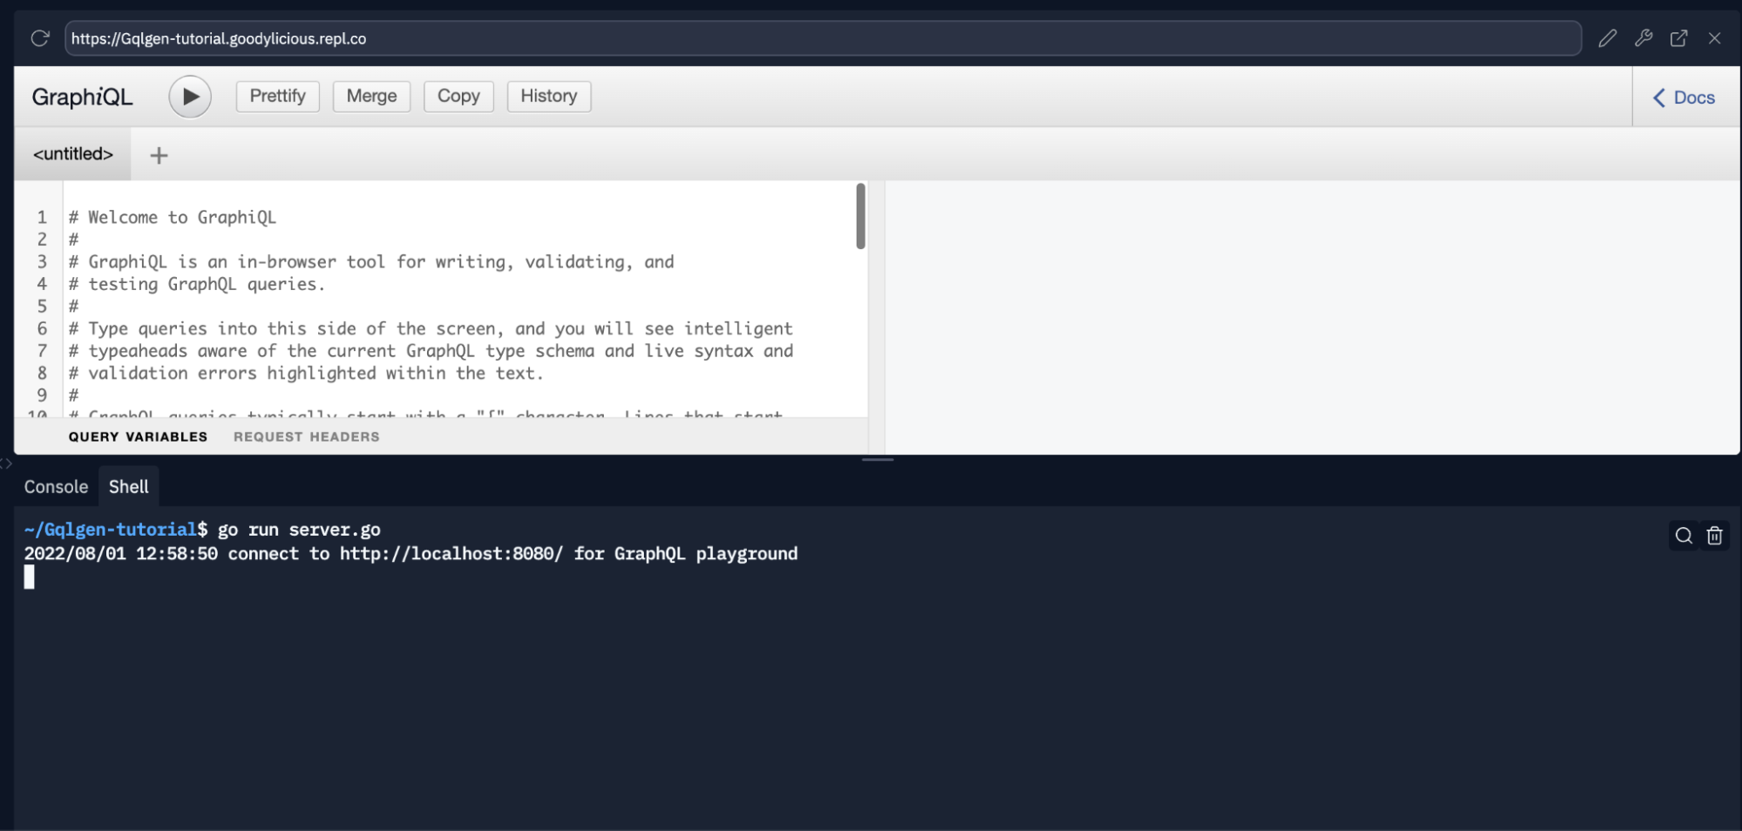Clear the shell output with the trash icon
The height and width of the screenshot is (831, 1742).
coord(1714,535)
